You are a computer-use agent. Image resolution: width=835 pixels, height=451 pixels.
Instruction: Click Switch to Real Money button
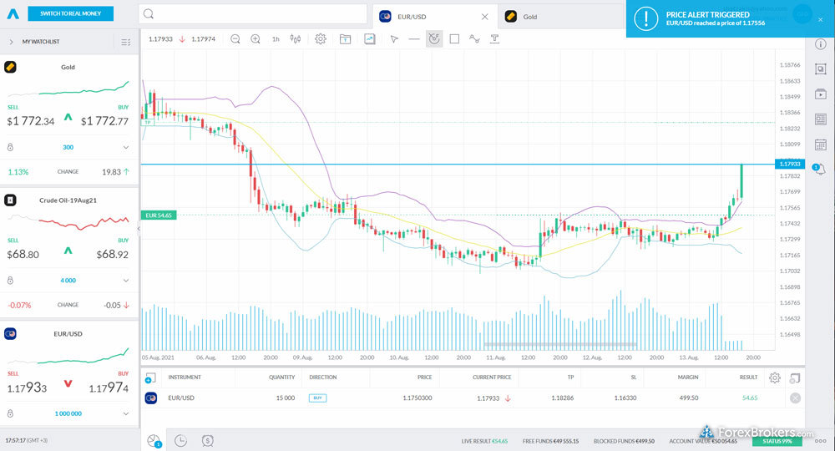pos(70,14)
